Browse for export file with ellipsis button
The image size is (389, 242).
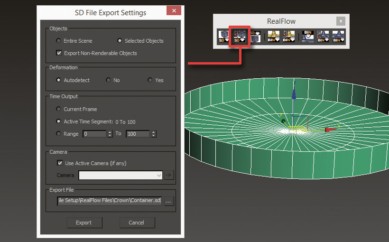coord(169,201)
